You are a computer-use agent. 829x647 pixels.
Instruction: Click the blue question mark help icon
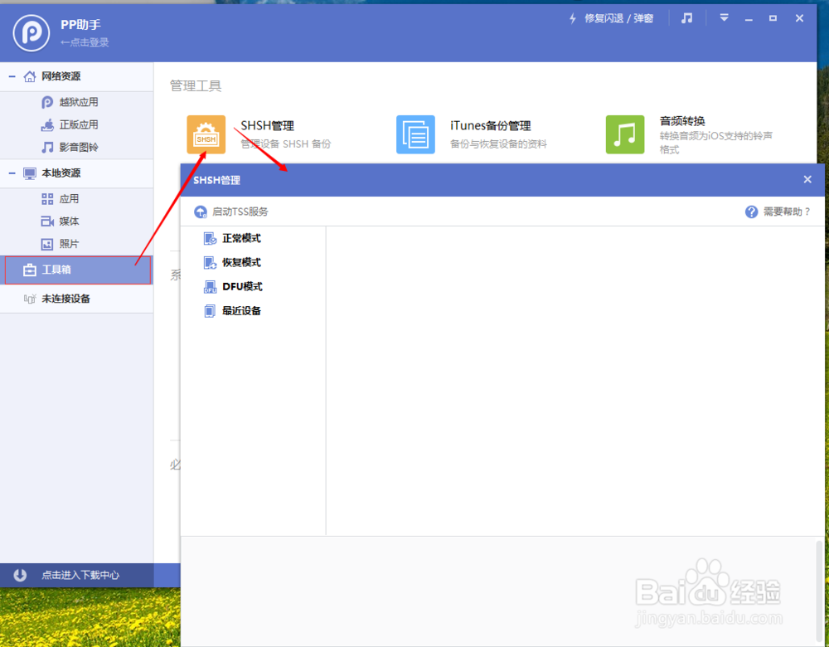(x=751, y=212)
